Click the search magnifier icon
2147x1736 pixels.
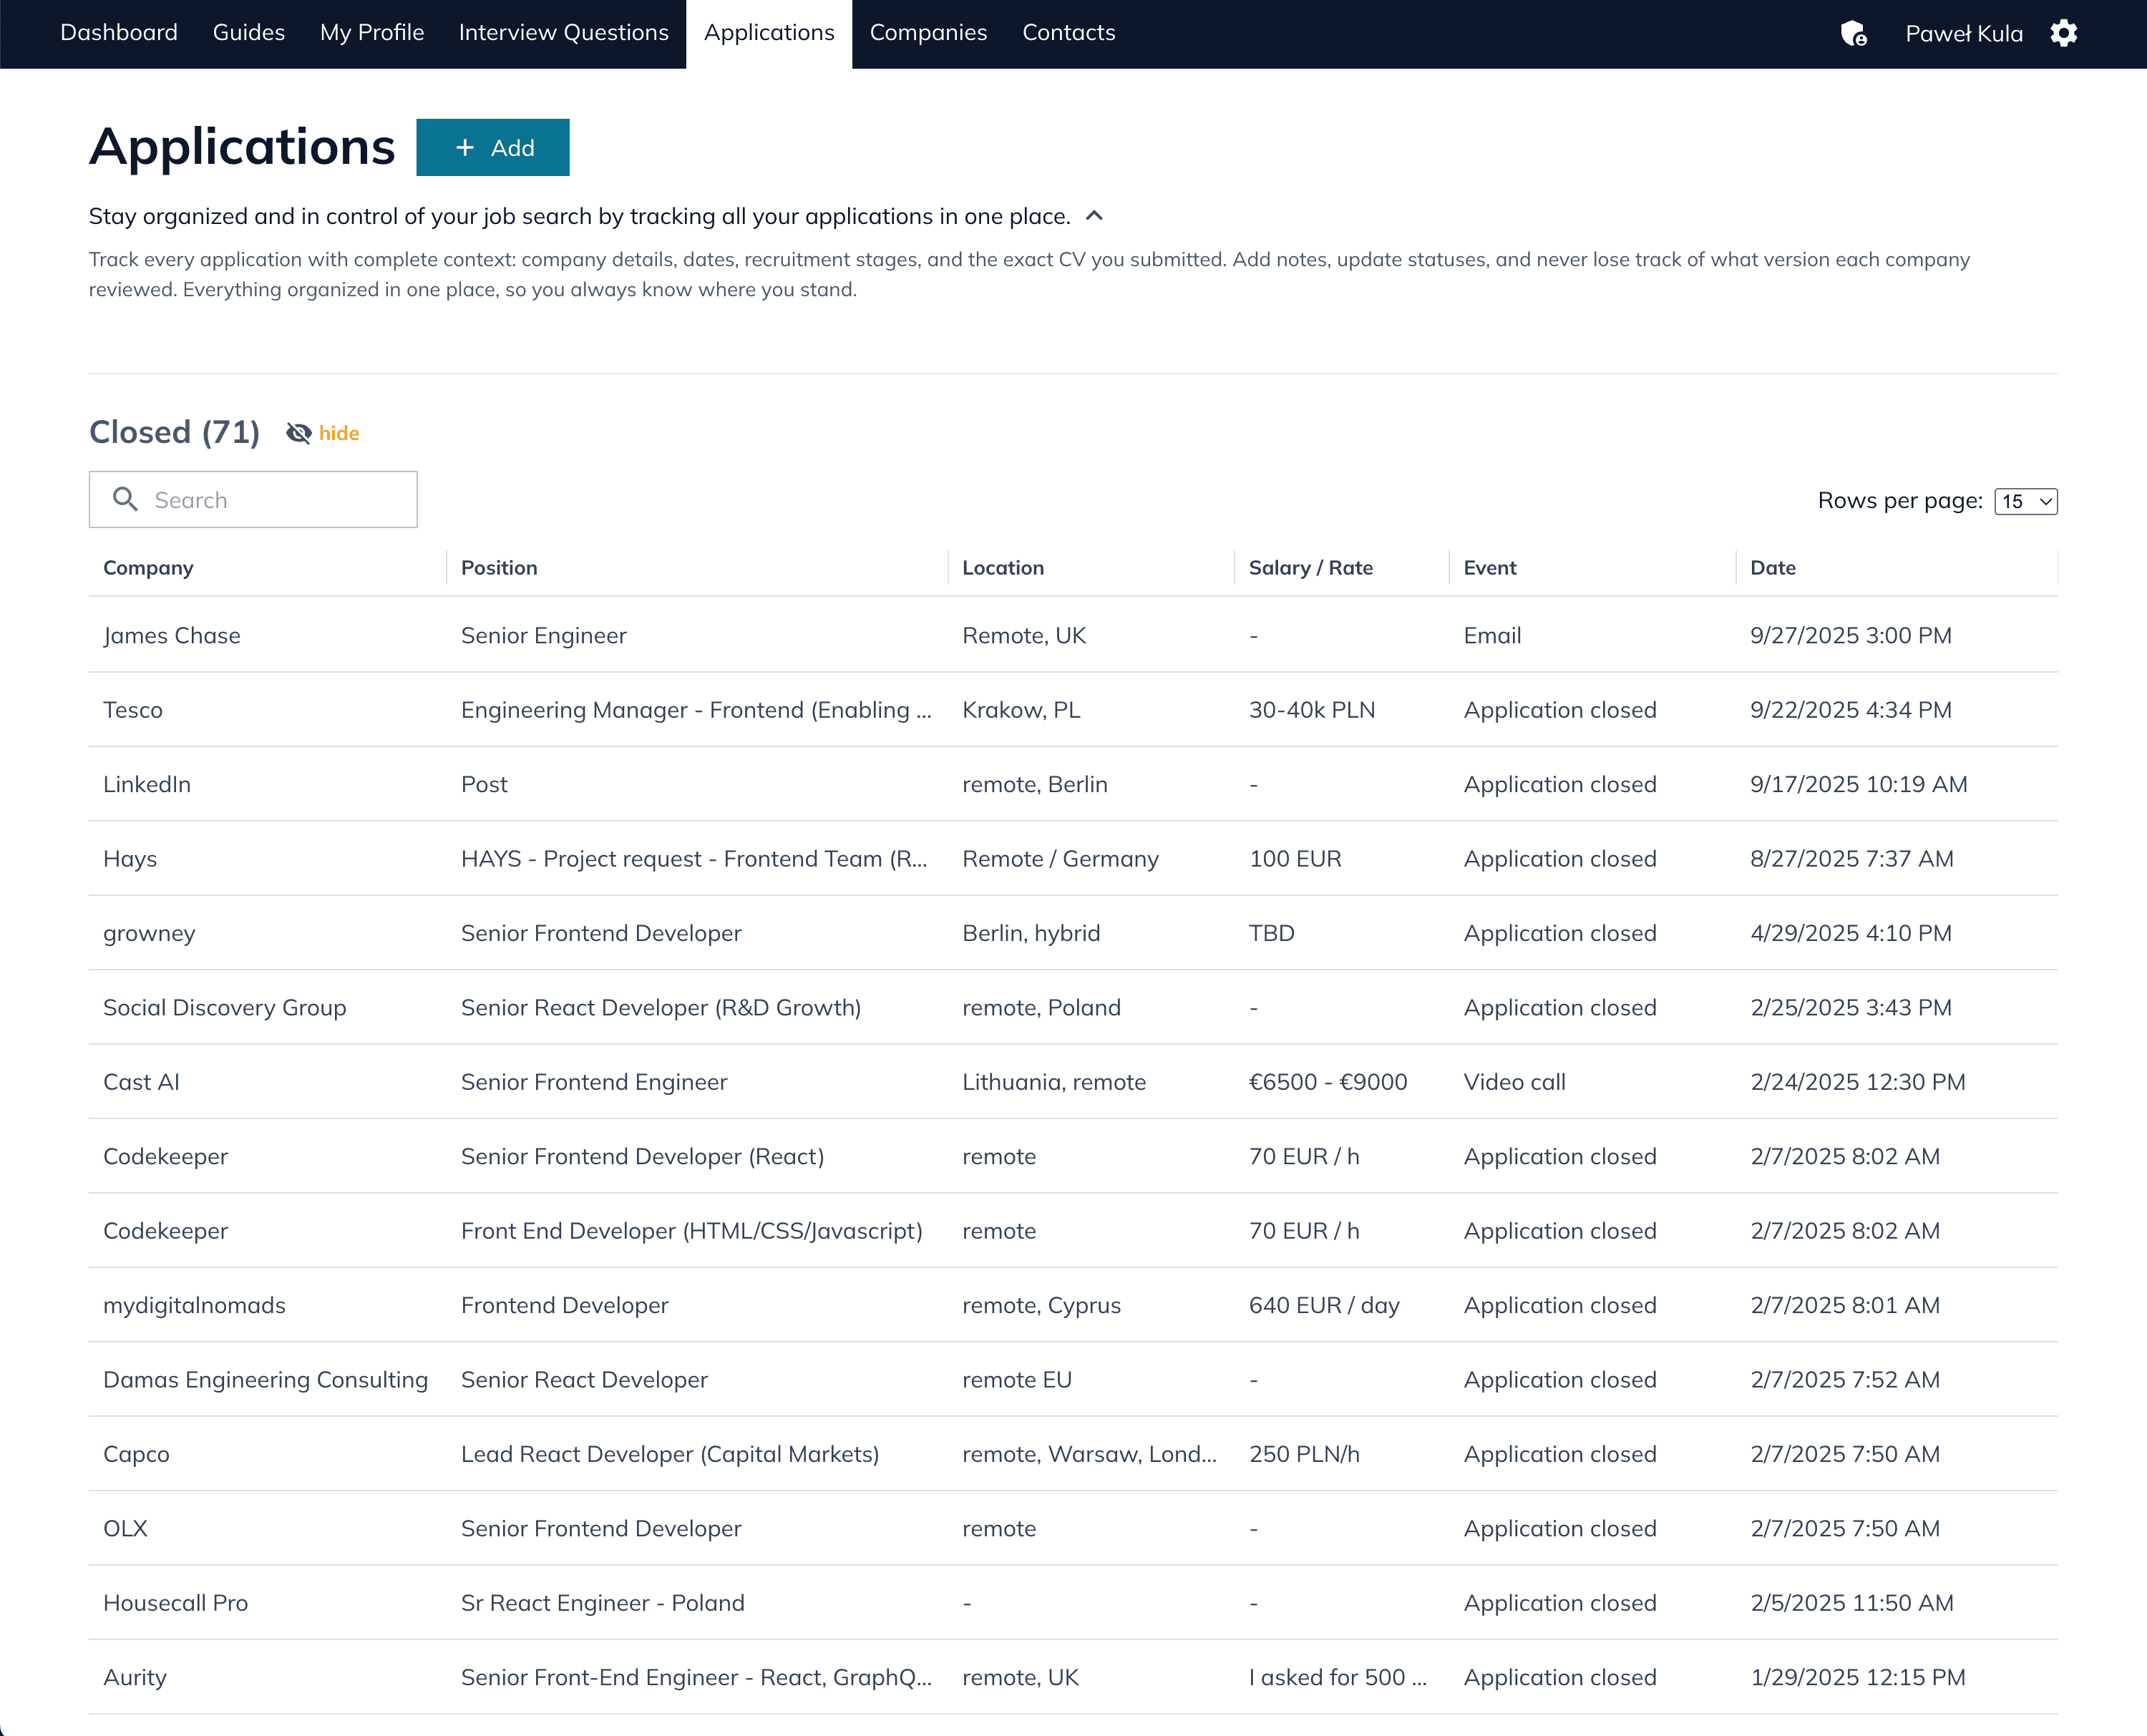pos(125,499)
